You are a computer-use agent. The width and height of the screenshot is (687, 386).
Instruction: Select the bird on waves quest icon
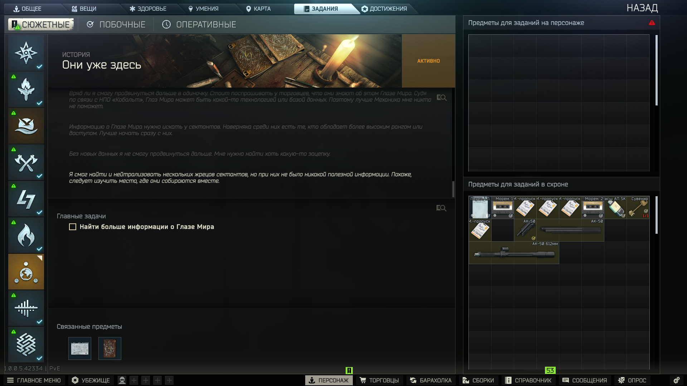coord(26,126)
